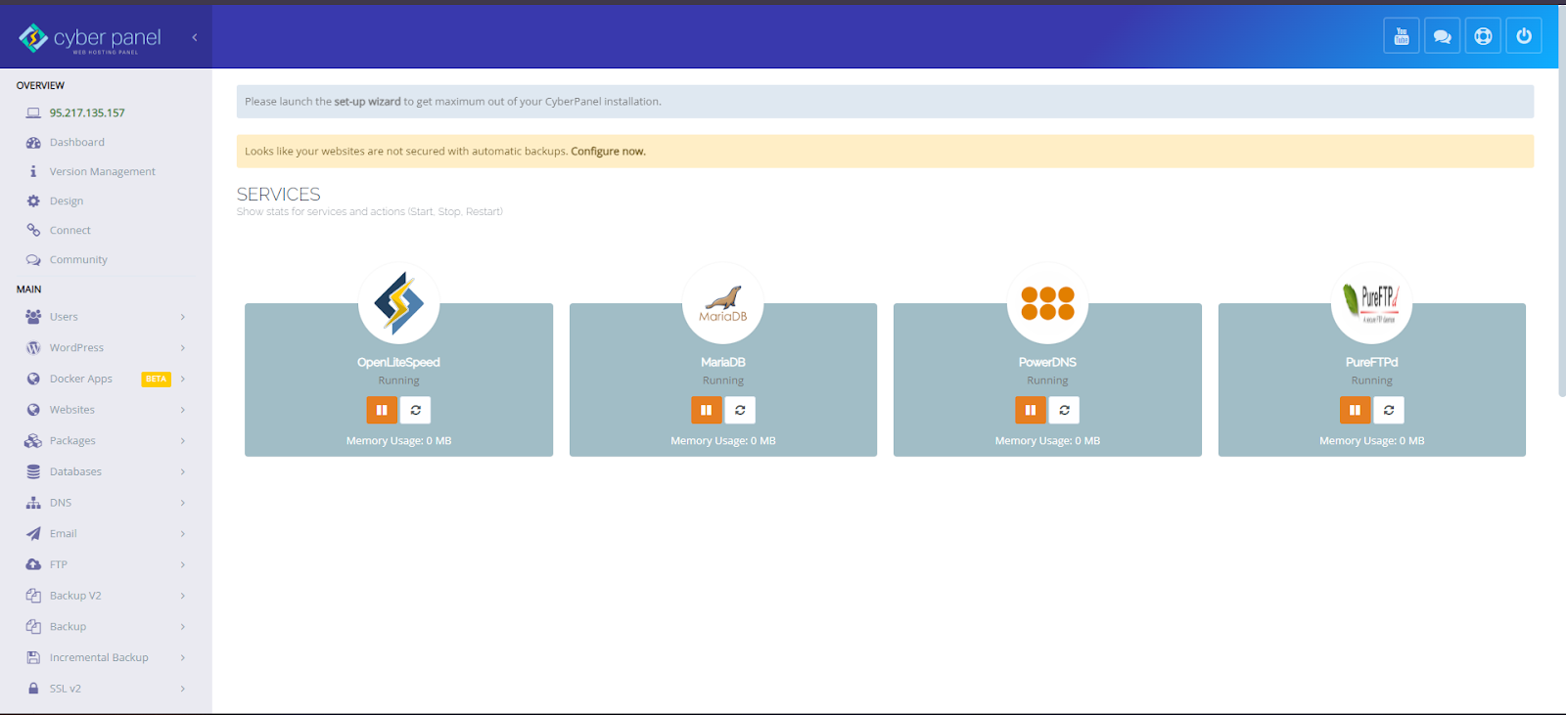Click the Websites globe icon
Image resolution: width=1566 pixels, height=715 pixels.
click(x=33, y=410)
